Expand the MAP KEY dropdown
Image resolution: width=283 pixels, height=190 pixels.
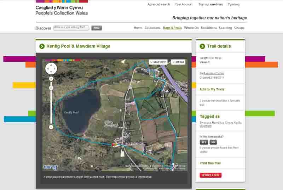[x=158, y=62]
